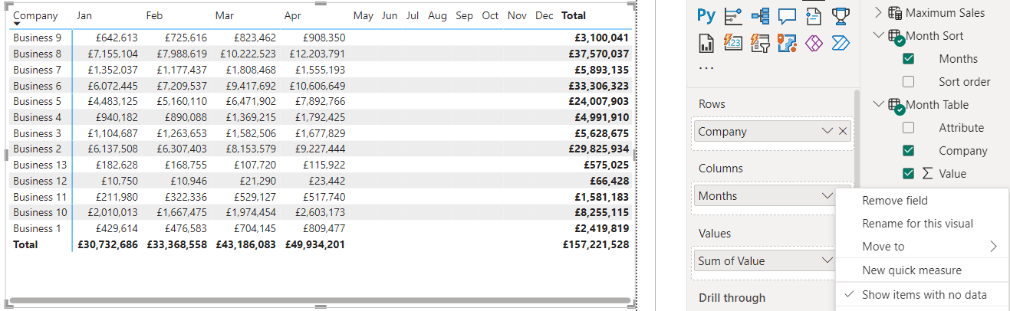Add Power Automate visual
1010x311 pixels.
pyautogui.click(x=841, y=43)
